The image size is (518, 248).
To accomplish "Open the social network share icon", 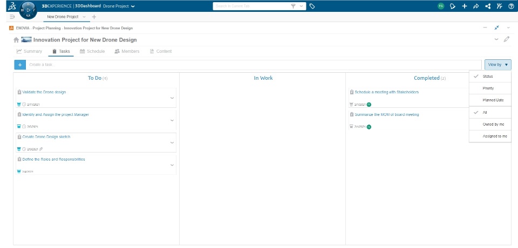I will pos(488,6).
